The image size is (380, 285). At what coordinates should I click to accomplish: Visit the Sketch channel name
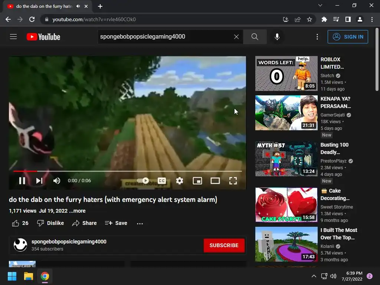[x=327, y=76]
